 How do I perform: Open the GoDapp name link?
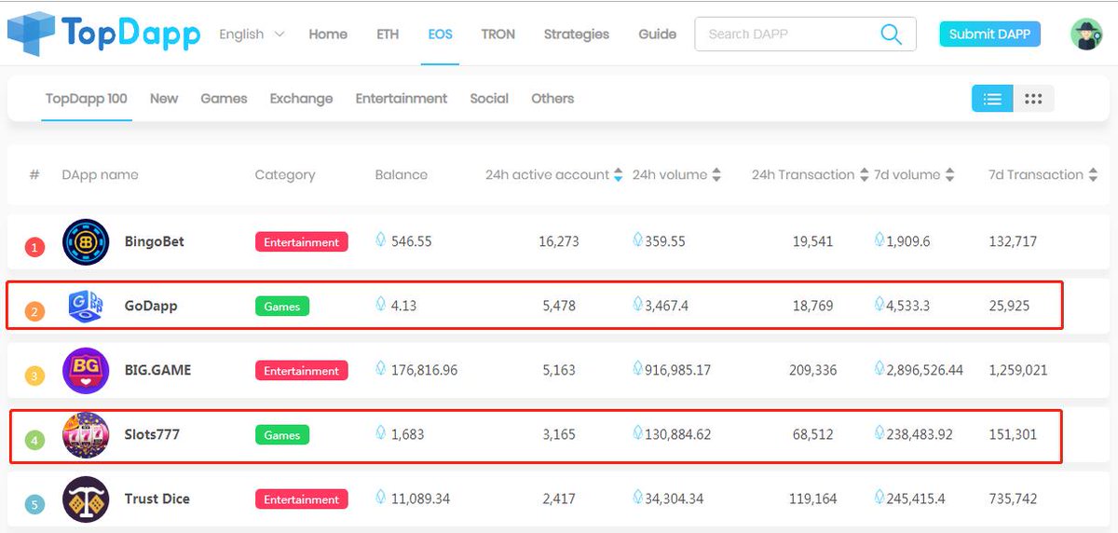click(150, 306)
